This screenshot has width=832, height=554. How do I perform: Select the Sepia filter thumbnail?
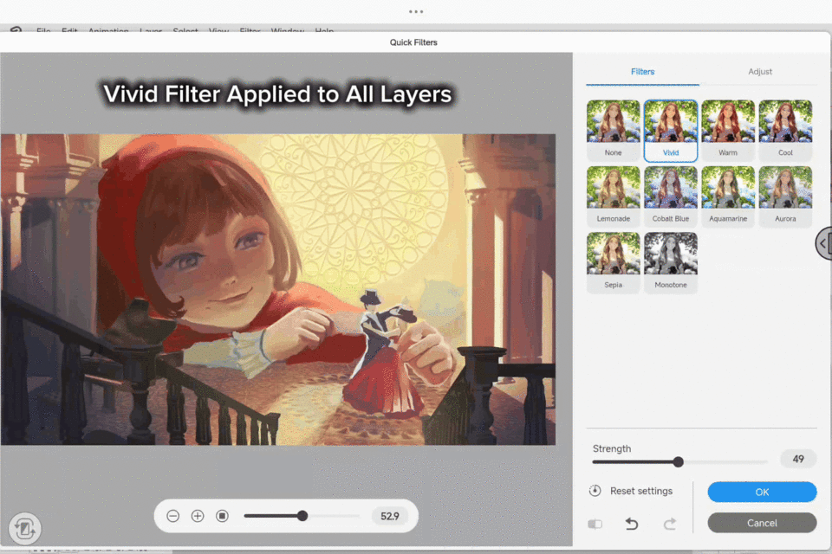click(613, 262)
